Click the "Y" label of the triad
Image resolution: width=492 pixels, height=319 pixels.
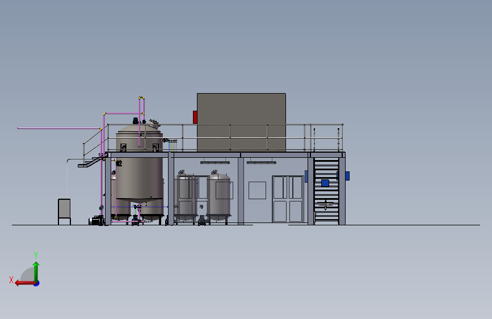36,255
